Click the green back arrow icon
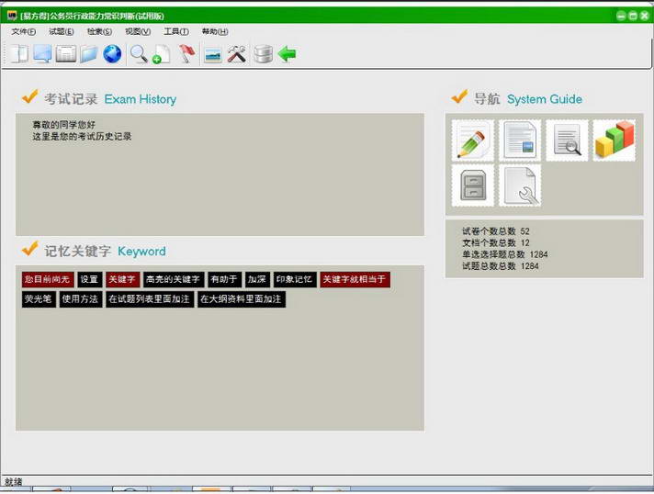 click(x=288, y=54)
